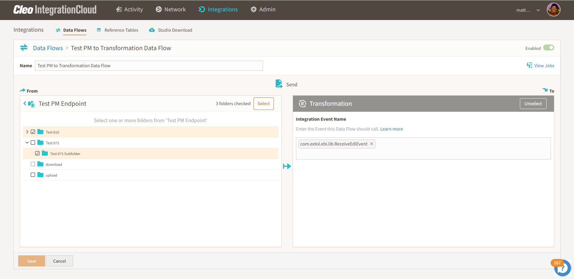Click the download folder icon

pos(40,164)
